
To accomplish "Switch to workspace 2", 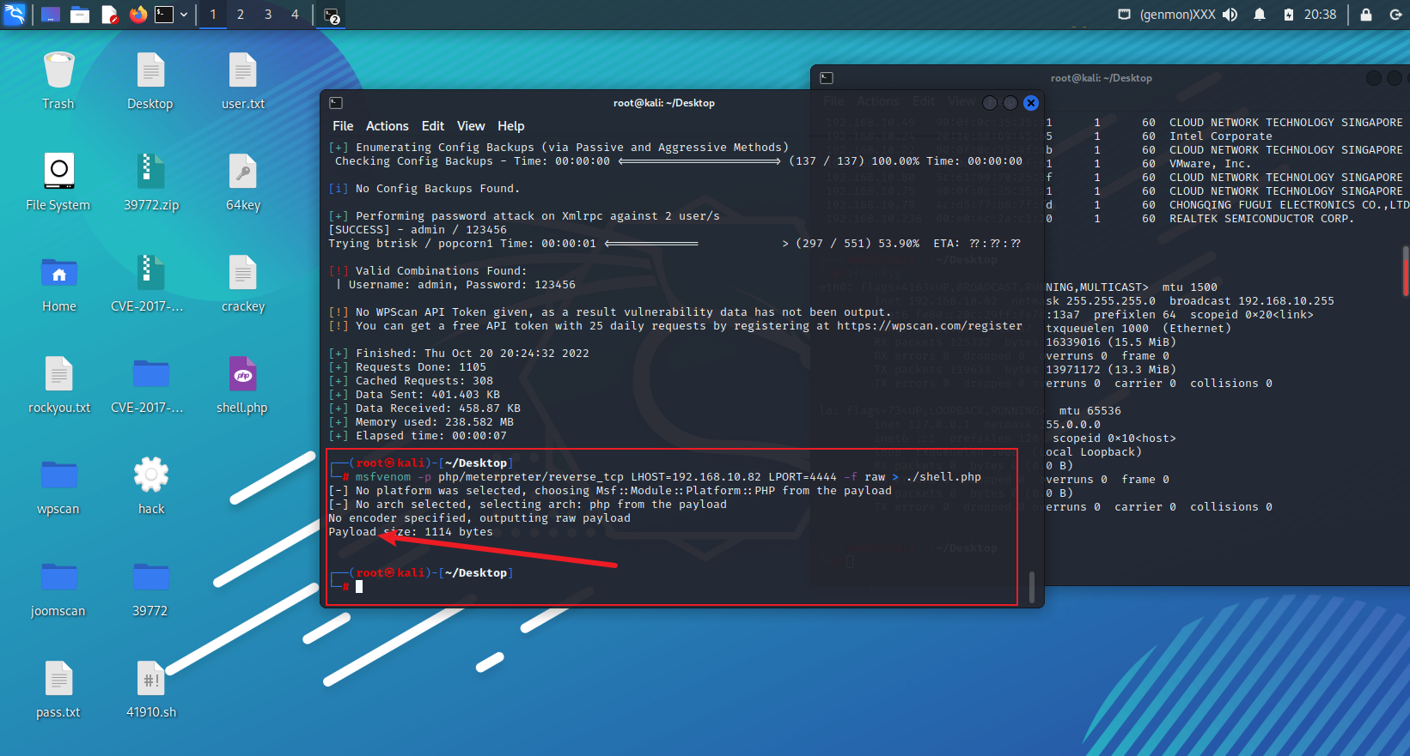I will (x=241, y=15).
